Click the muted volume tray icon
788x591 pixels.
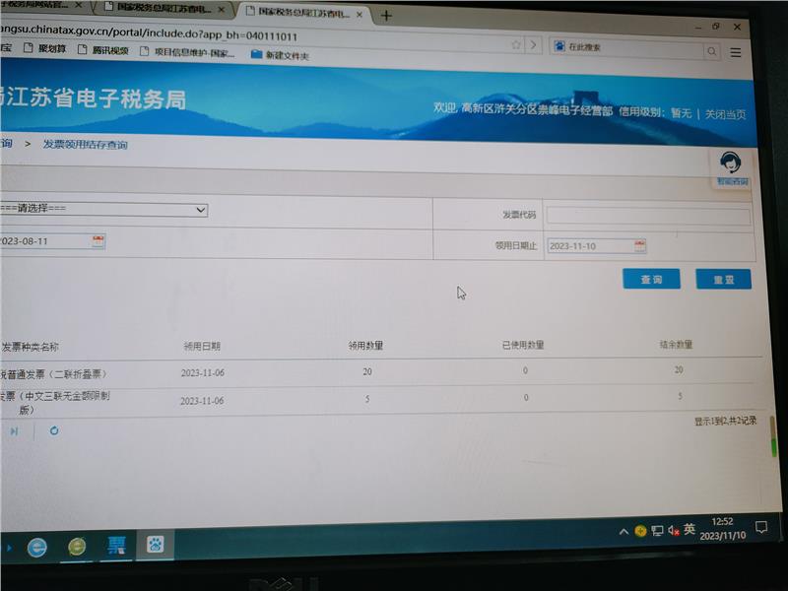[674, 530]
